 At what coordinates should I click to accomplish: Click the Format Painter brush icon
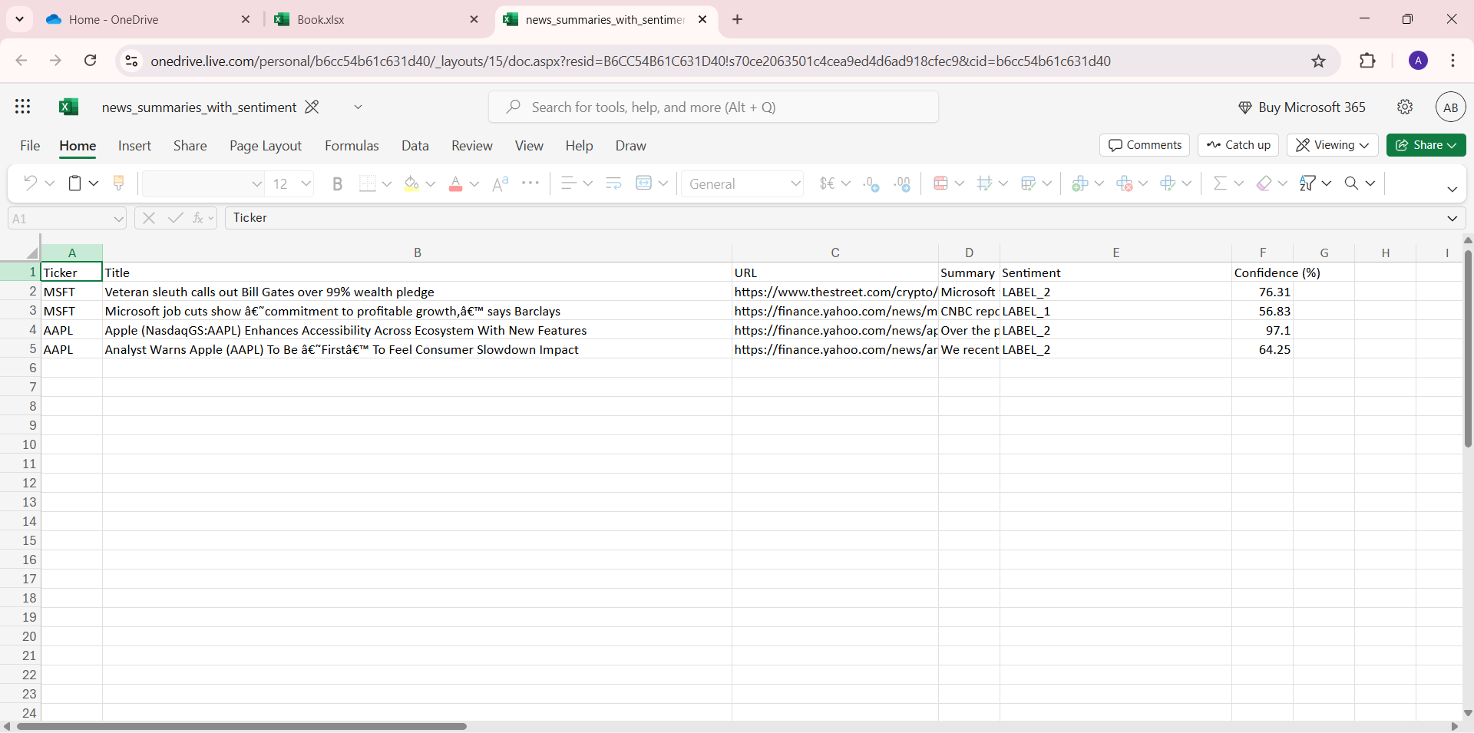point(118,183)
